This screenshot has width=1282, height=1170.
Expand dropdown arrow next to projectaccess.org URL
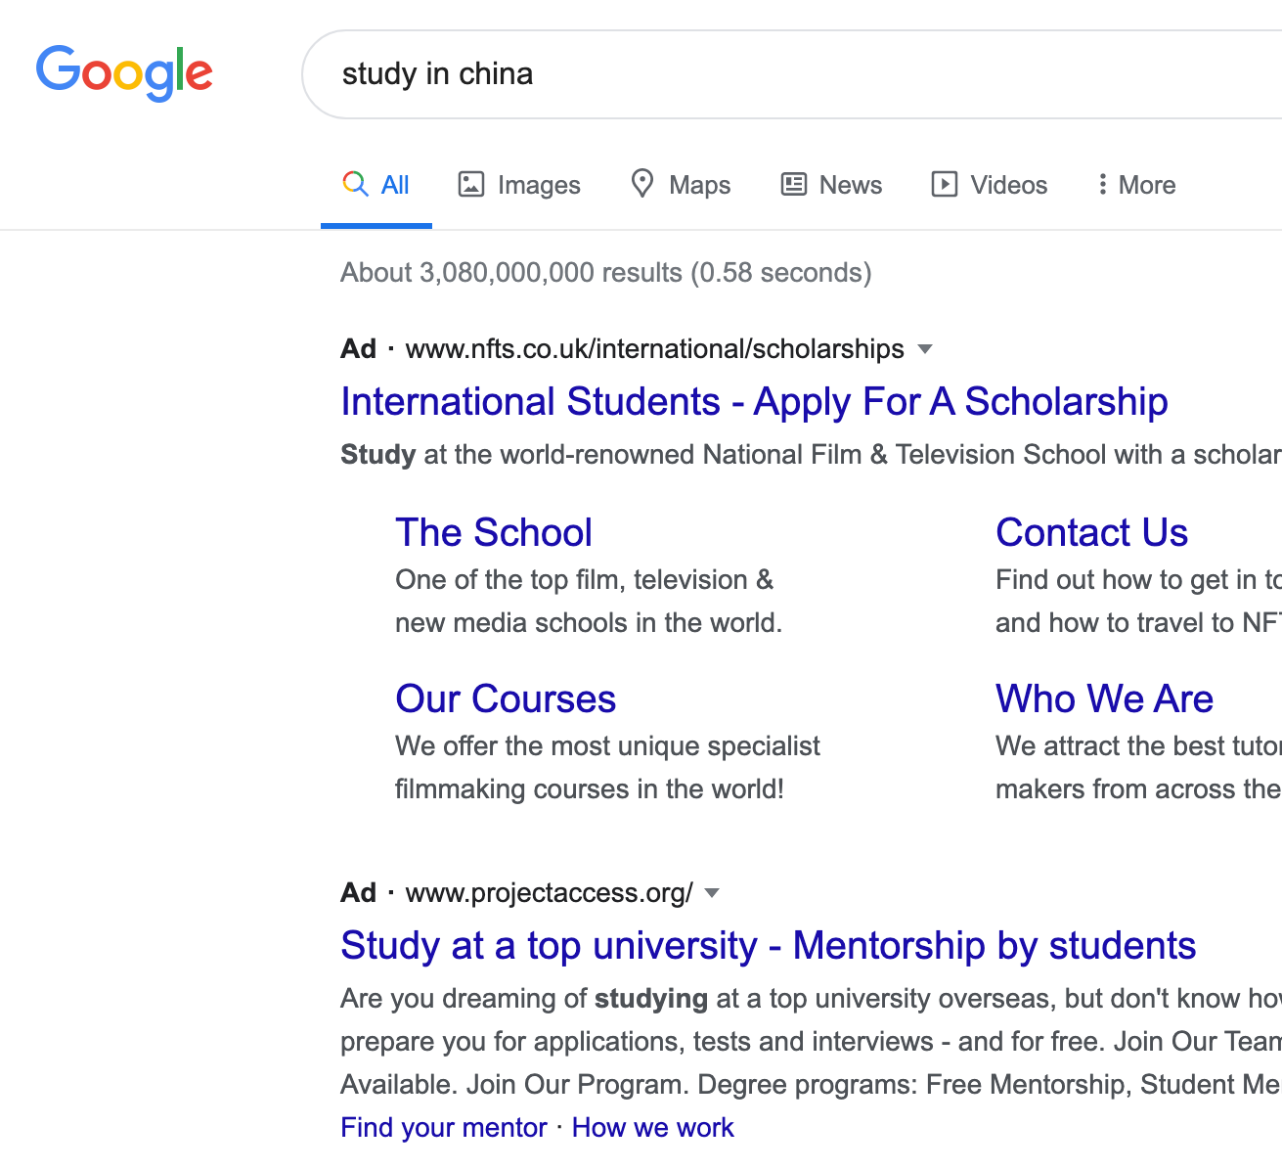[712, 893]
